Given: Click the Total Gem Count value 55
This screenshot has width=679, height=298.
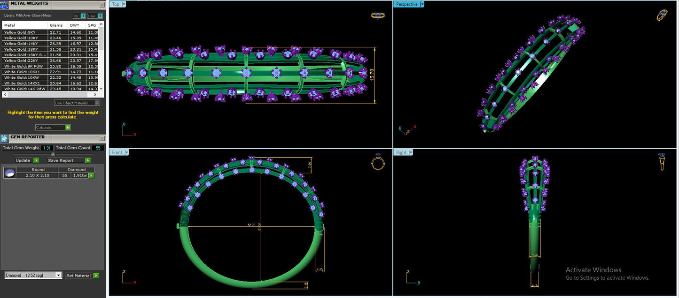Looking at the screenshot, I should [x=98, y=148].
